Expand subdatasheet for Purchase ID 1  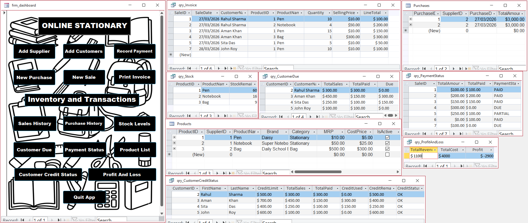point(411,19)
